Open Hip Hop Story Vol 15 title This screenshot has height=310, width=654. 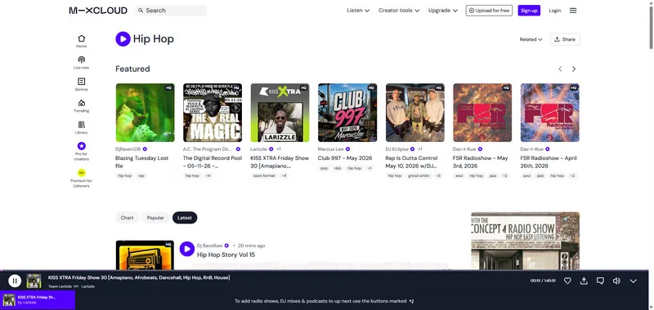click(226, 255)
